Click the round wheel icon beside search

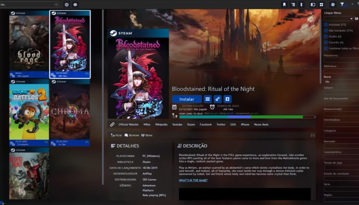click(67, 5)
